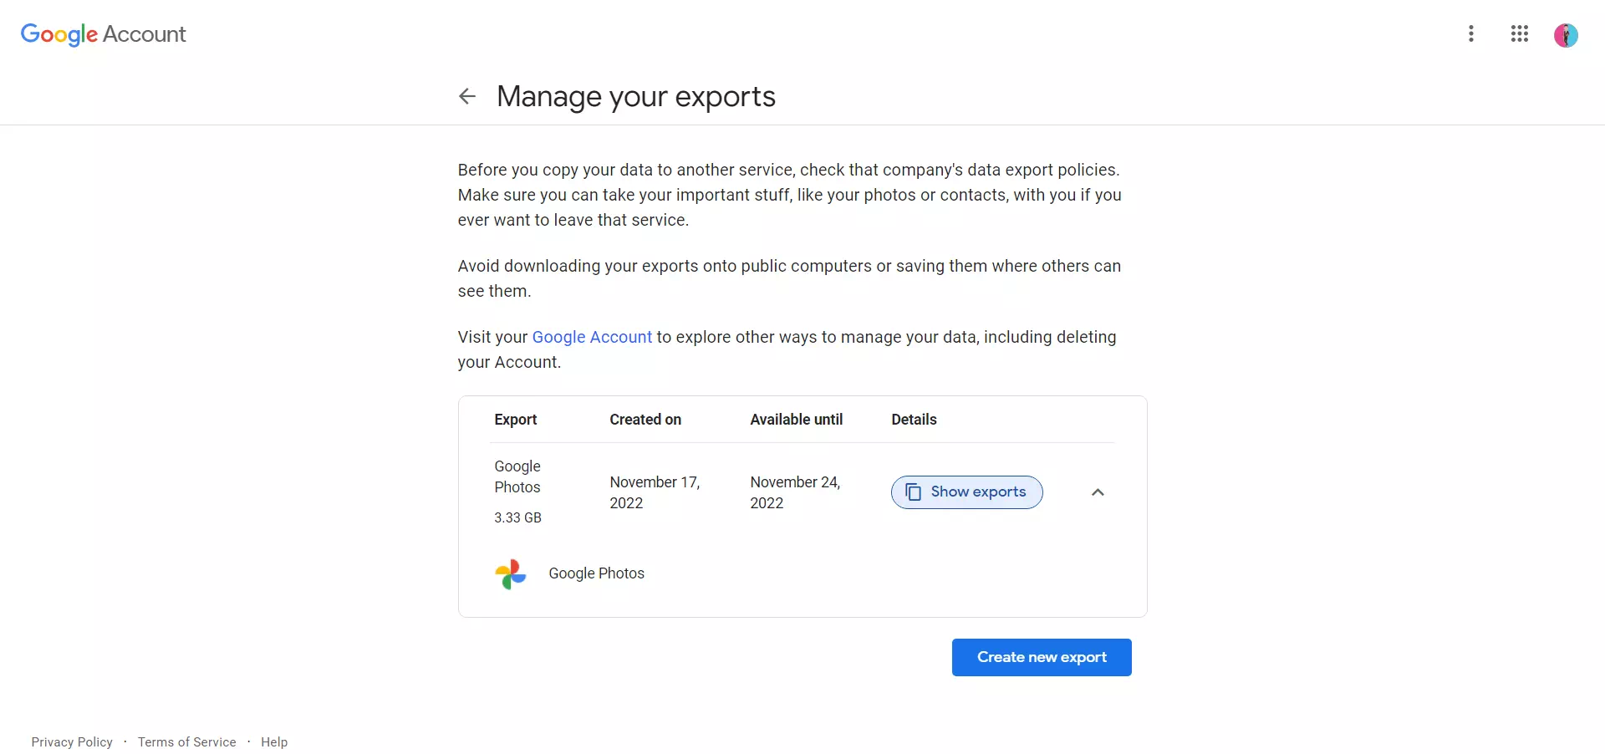Open the Google Account link in text
Viewport: 1605px width, 754px height.
592,337
